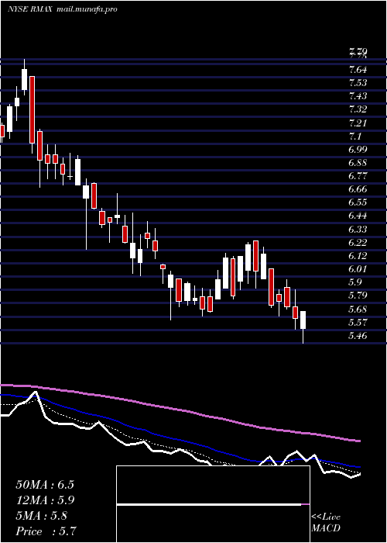Select the 7.53 price axis label
387x543 pixels.
[358, 83]
